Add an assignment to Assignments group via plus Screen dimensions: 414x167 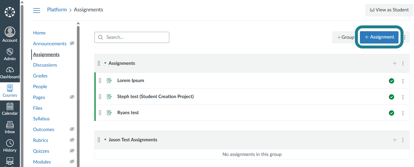[395, 63]
